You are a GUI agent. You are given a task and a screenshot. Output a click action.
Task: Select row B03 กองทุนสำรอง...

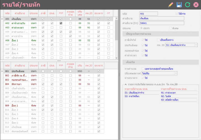pyautogui.click(x=54, y=80)
